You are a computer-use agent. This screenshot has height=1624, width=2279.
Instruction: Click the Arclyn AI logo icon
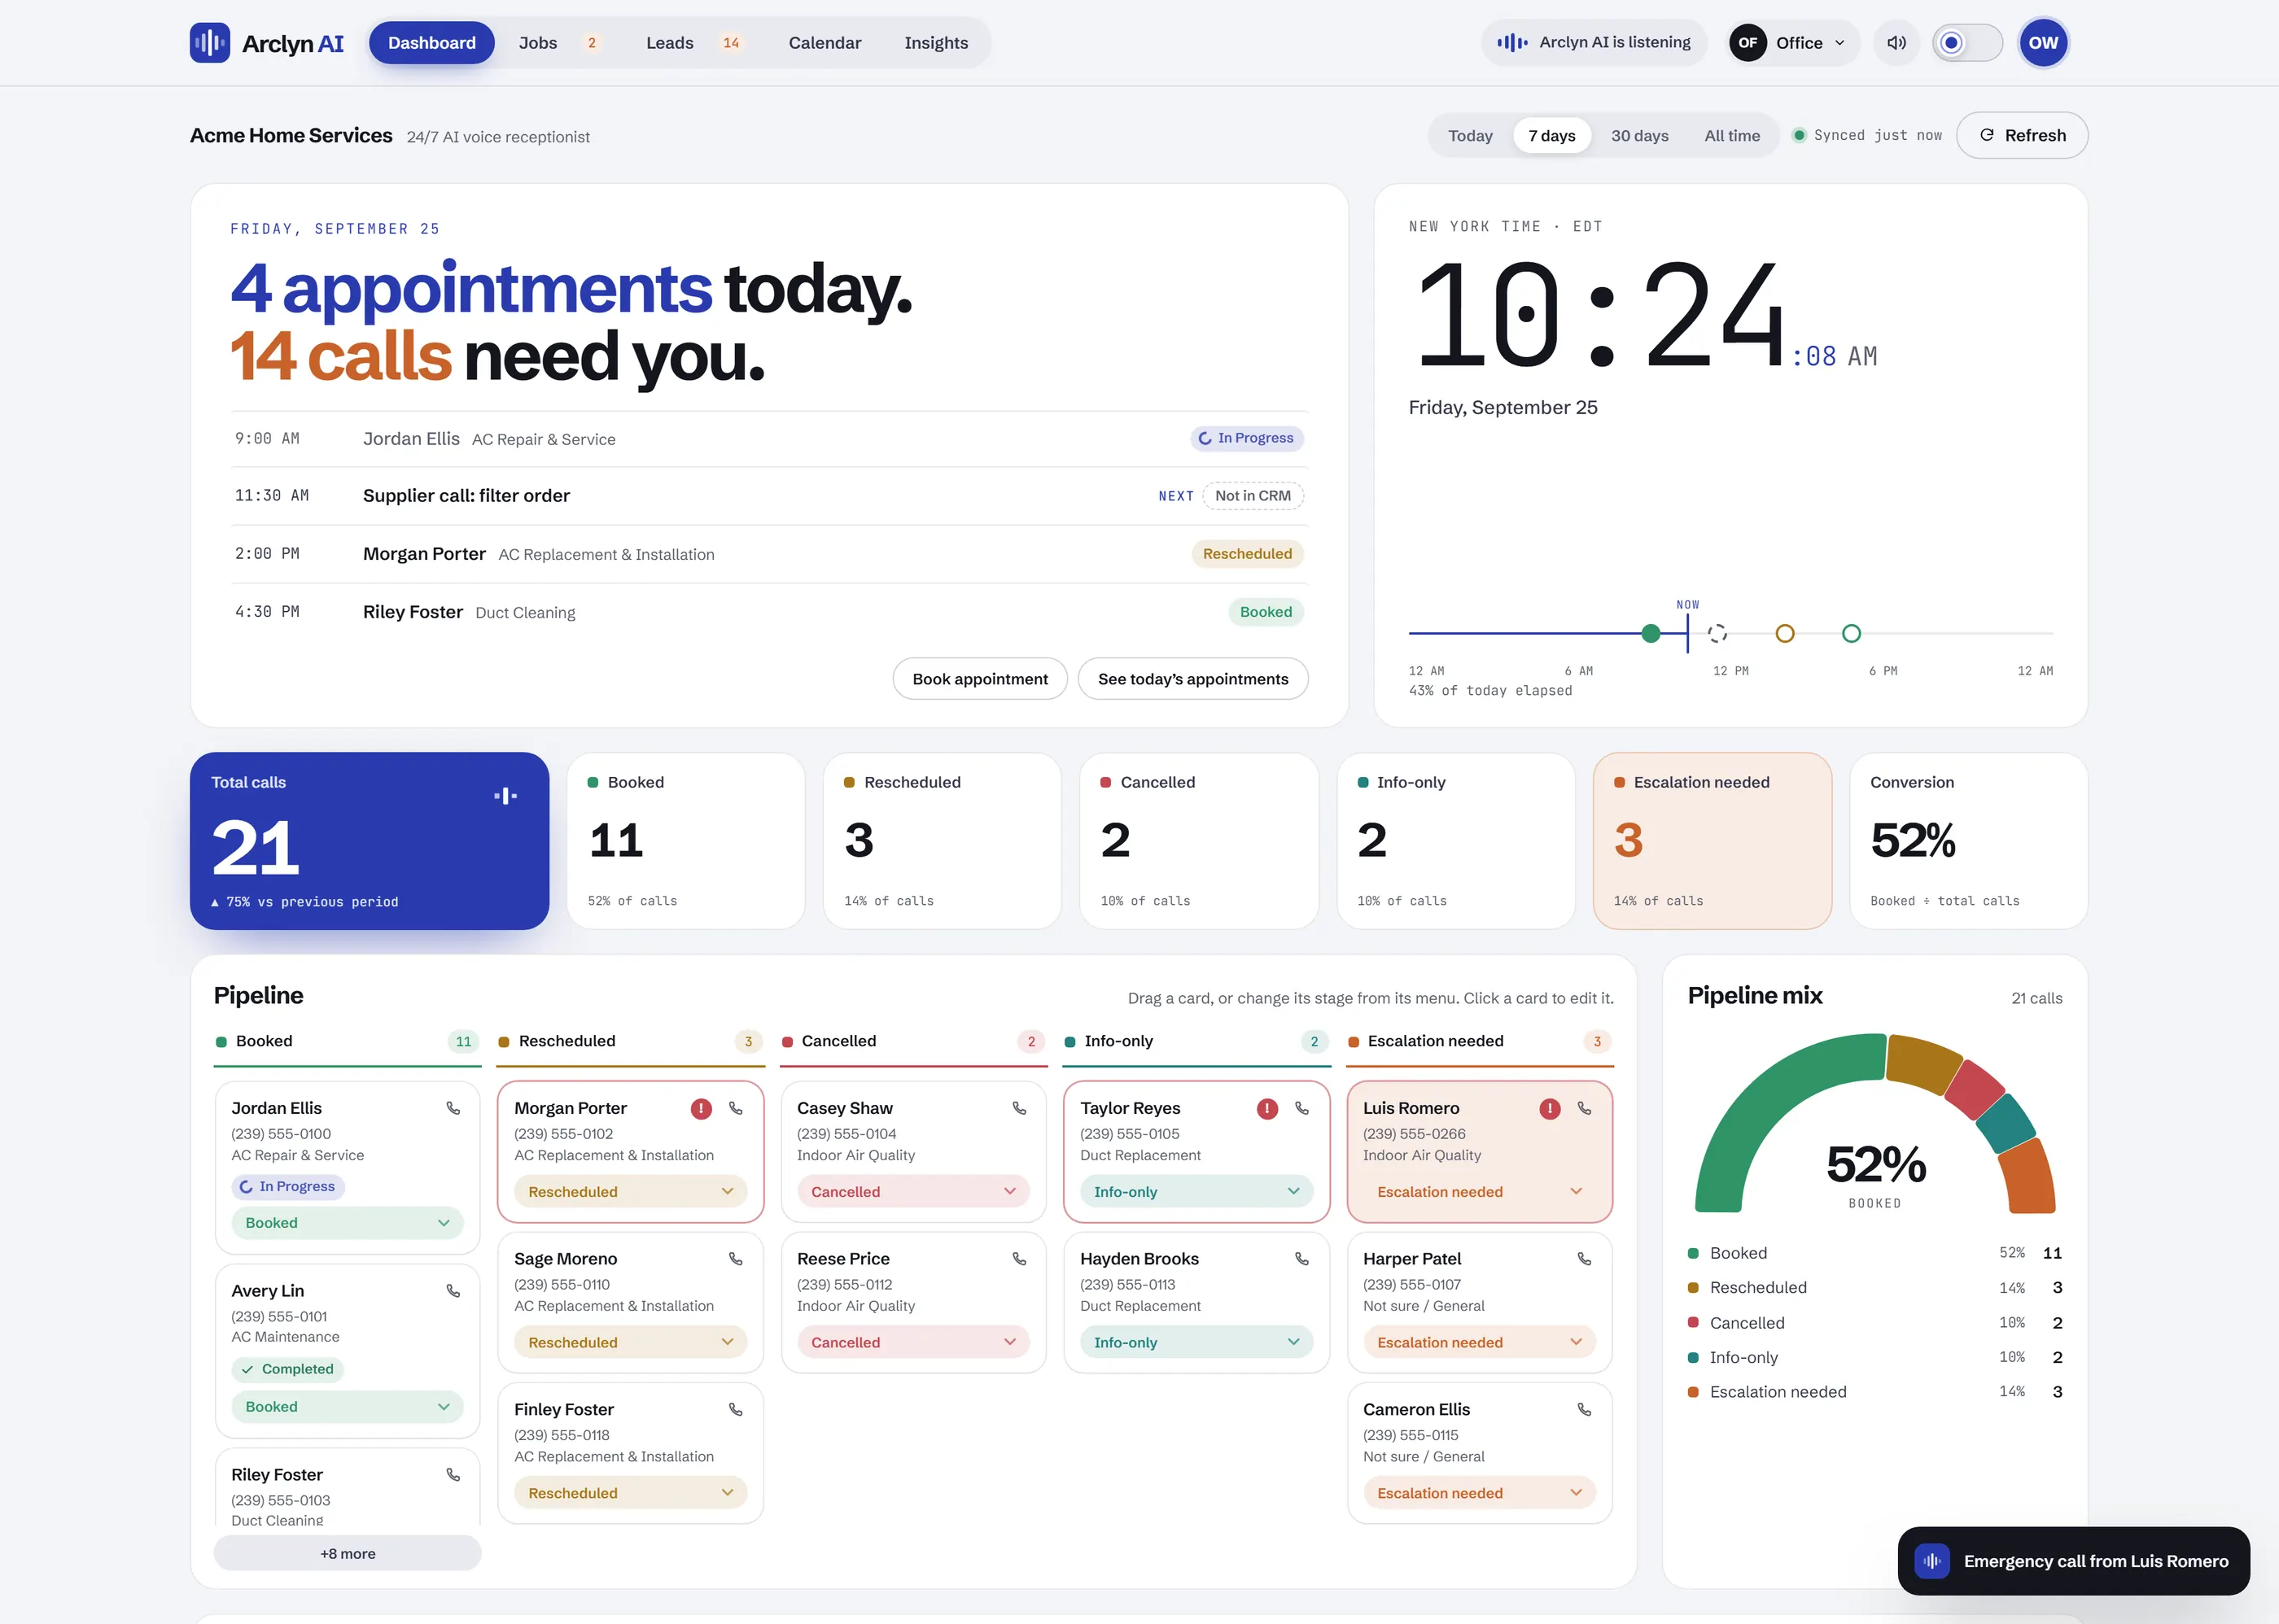click(x=209, y=43)
